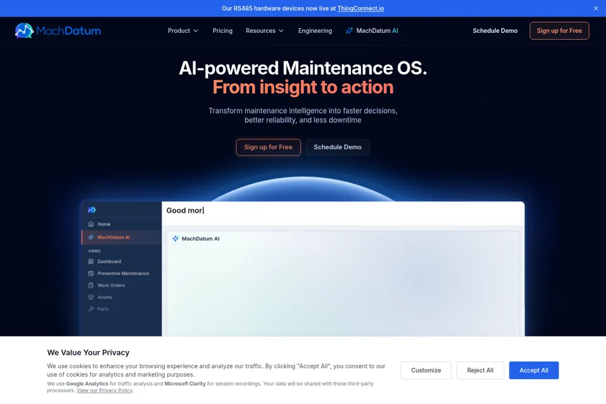606x404 pixels.
Task: Click the CMMS section label in the sidebar
Action: pyautogui.click(x=94, y=251)
